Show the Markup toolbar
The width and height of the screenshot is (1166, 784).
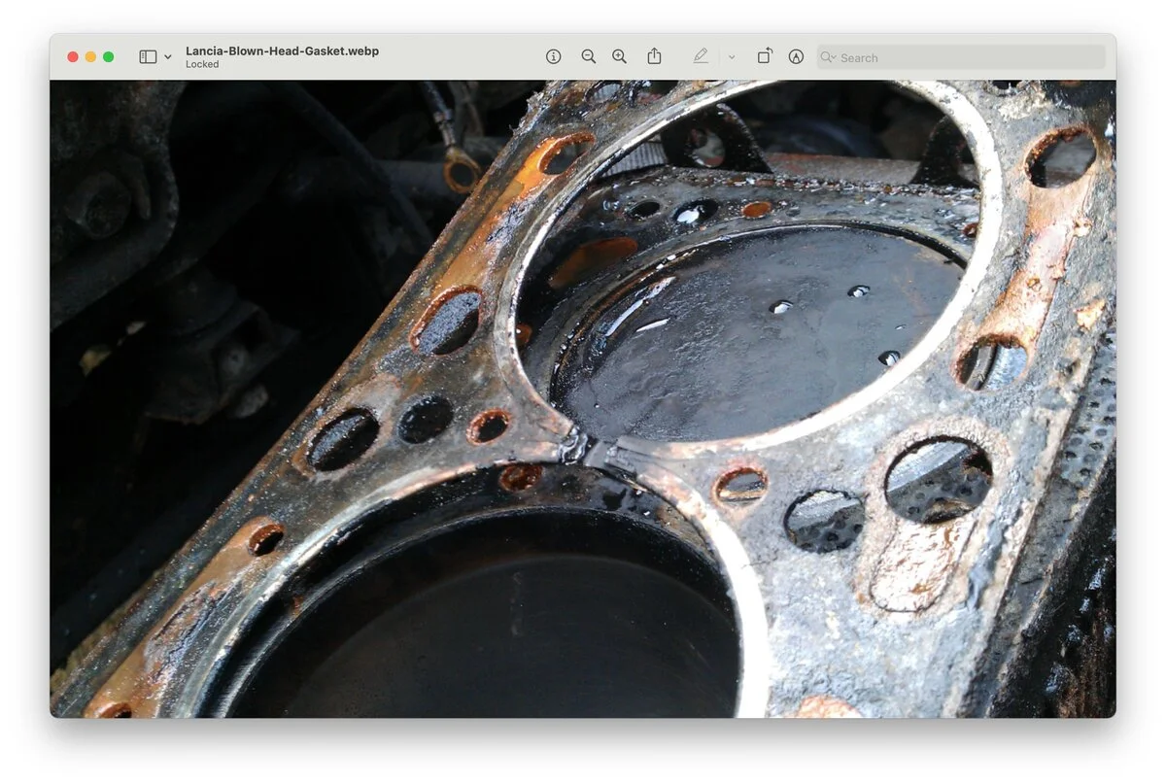click(x=796, y=57)
